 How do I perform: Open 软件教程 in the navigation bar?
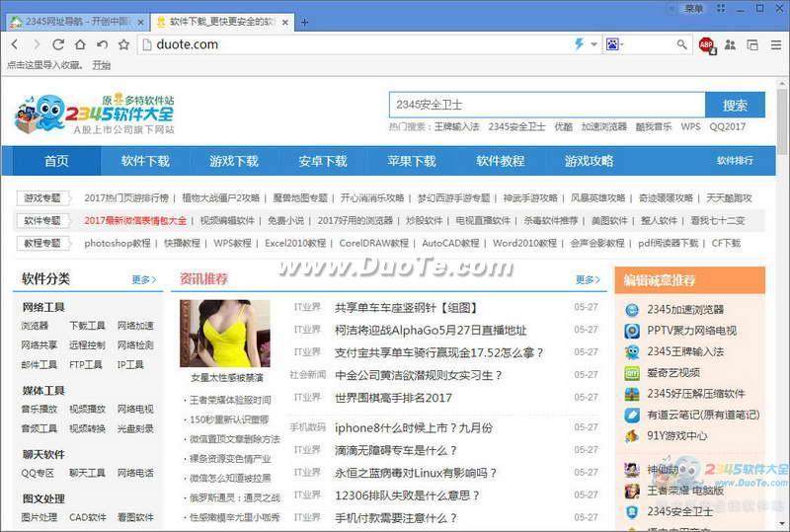[501, 161]
